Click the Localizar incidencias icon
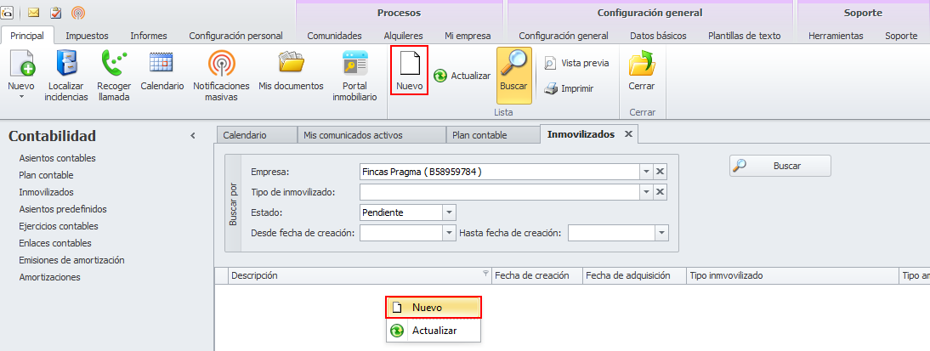The image size is (930, 351). click(66, 65)
